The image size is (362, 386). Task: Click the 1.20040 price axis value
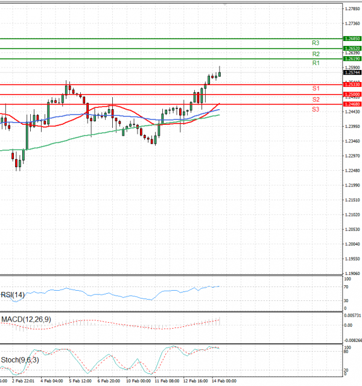(x=352, y=244)
